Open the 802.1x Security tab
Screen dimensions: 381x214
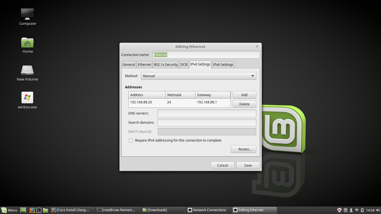[x=166, y=64]
